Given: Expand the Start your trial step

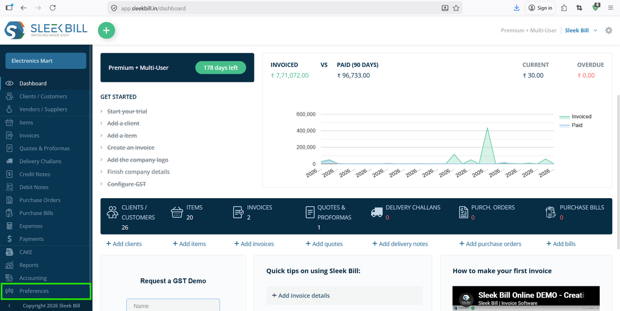Looking at the screenshot, I should click(127, 111).
